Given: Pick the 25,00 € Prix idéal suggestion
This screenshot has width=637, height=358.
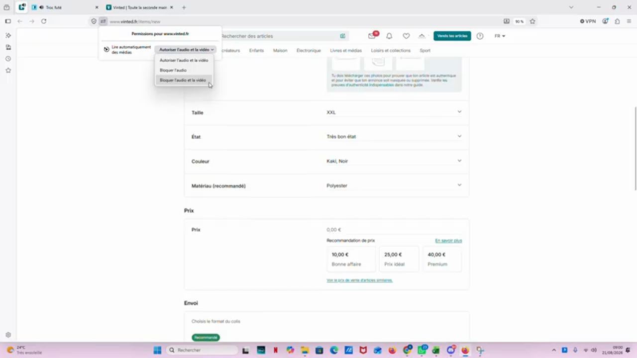Looking at the screenshot, I should pyautogui.click(x=399, y=259).
